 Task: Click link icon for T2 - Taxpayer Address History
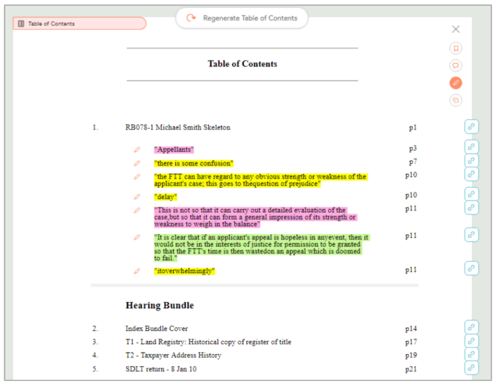(x=471, y=355)
